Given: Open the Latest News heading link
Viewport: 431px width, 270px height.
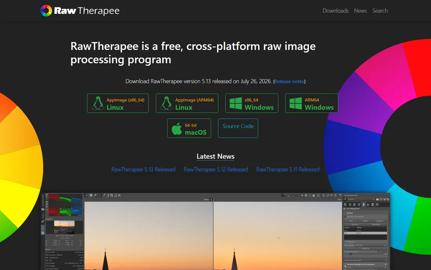Looking at the screenshot, I should click(x=215, y=156).
